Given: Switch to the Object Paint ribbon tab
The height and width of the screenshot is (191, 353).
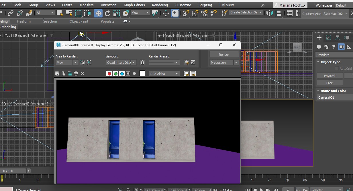Looking at the screenshot, I should pos(79,21).
